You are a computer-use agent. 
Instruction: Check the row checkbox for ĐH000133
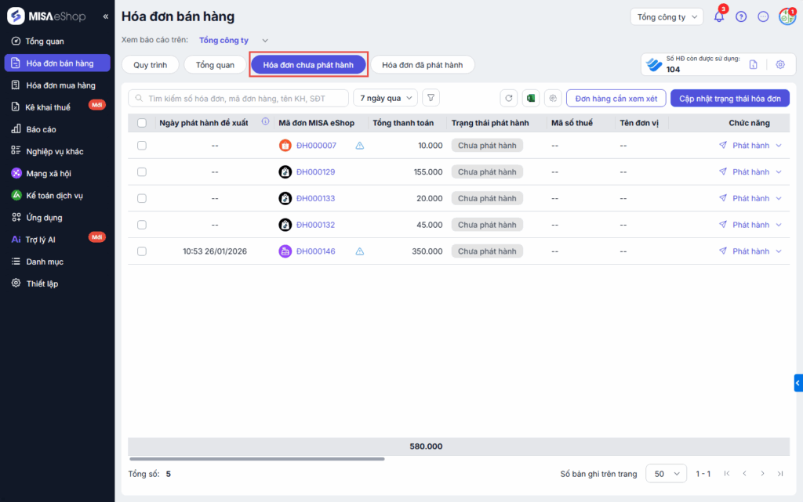tap(142, 198)
